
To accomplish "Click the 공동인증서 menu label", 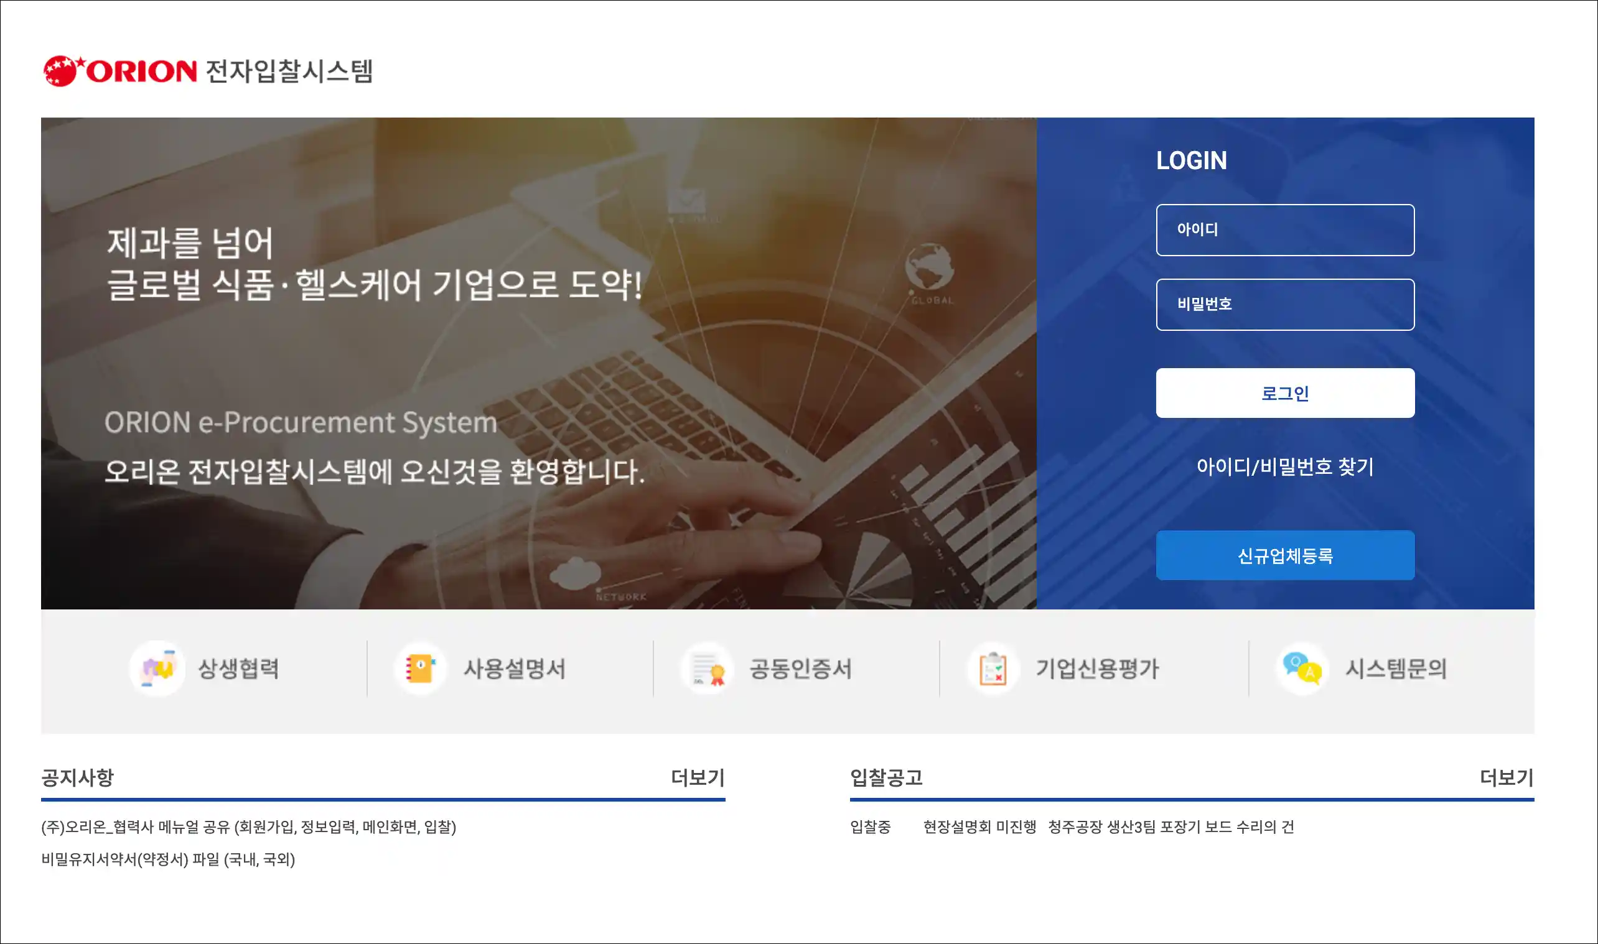I will (x=801, y=669).
